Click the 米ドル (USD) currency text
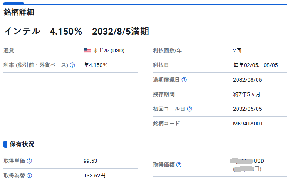Screen dimensions: 287x184 pos(109,50)
